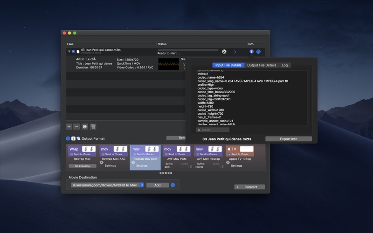This screenshot has height=233, width=373.
Task: Enable Send to iTunes for Rewrap Mov pcm
Action: [135, 154]
